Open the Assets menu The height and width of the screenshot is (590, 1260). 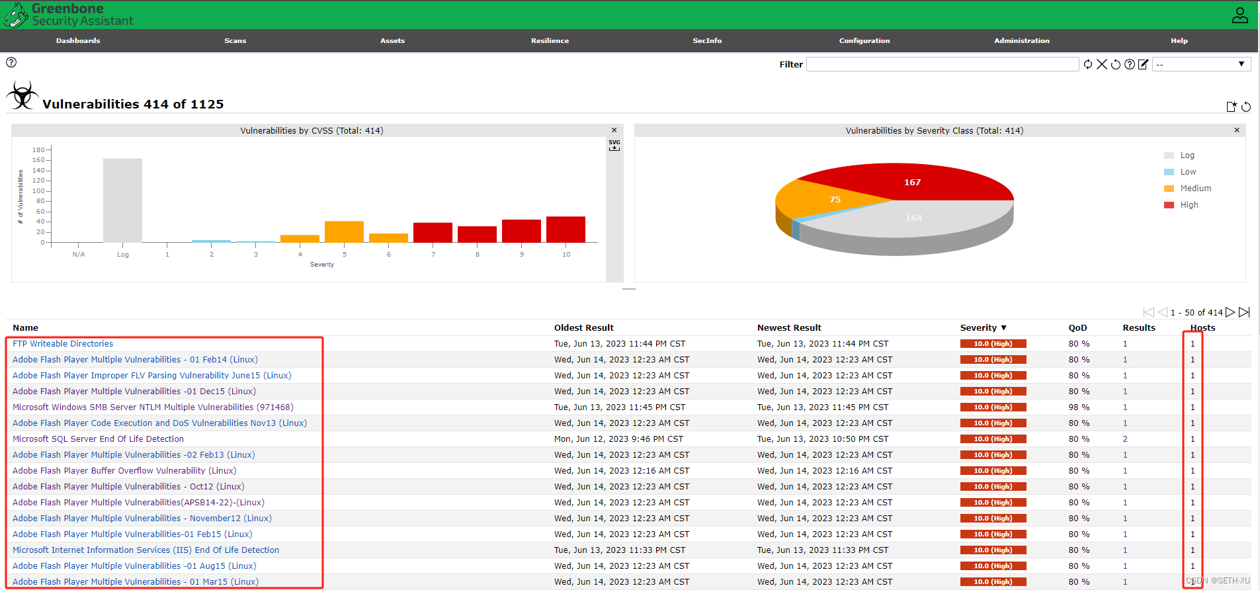[393, 41]
